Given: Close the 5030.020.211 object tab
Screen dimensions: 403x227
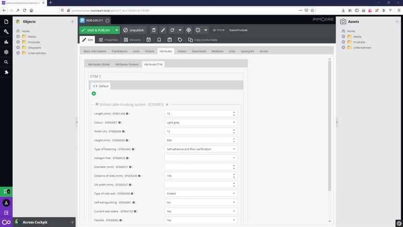Looking at the screenshot, I should point(107,21).
